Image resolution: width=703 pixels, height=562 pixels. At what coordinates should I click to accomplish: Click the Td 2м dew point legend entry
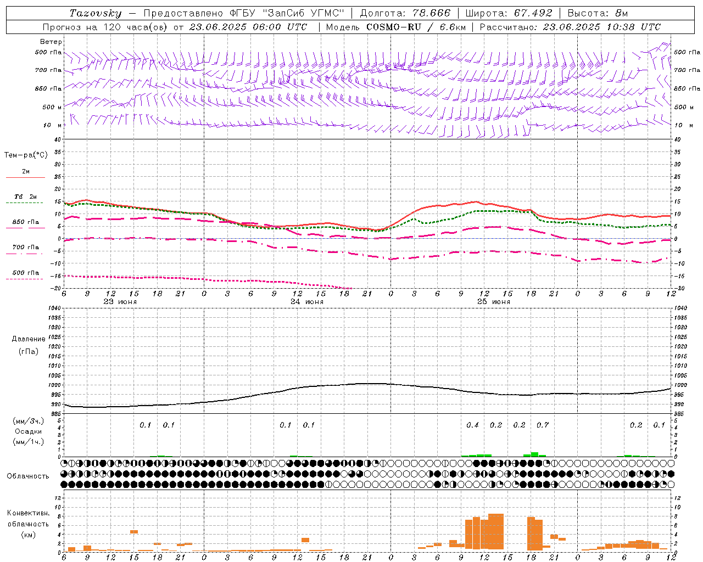(x=25, y=196)
